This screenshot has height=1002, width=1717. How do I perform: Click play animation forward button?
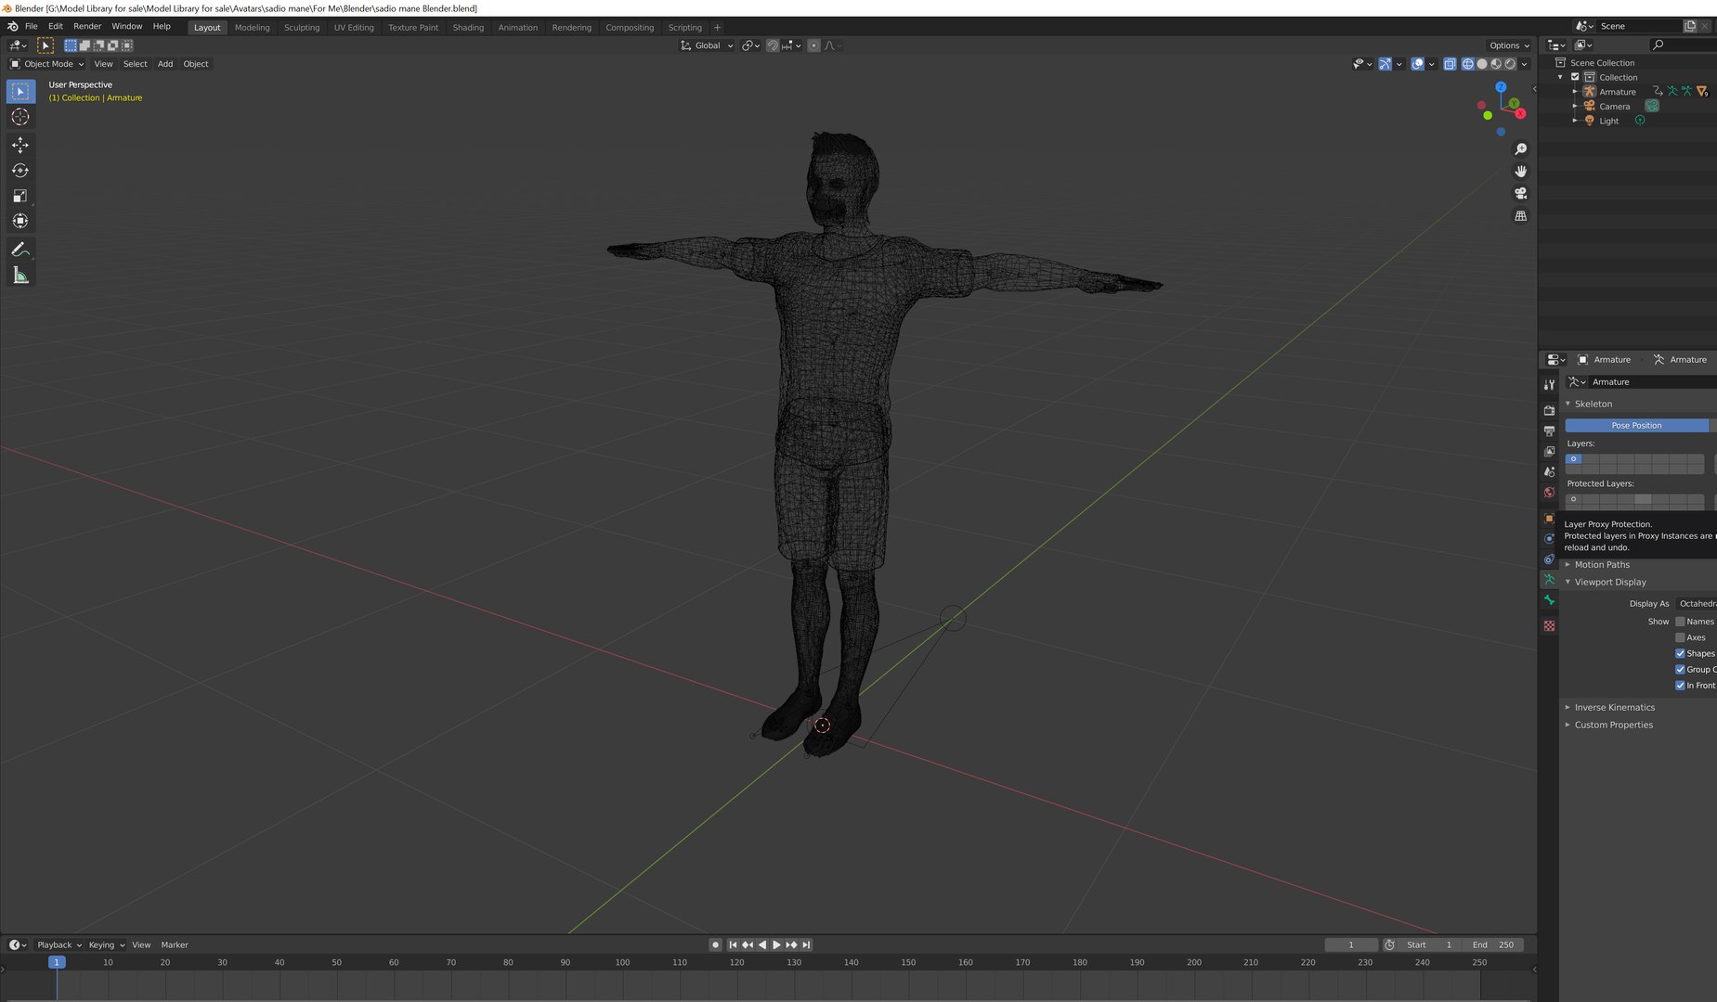point(776,945)
